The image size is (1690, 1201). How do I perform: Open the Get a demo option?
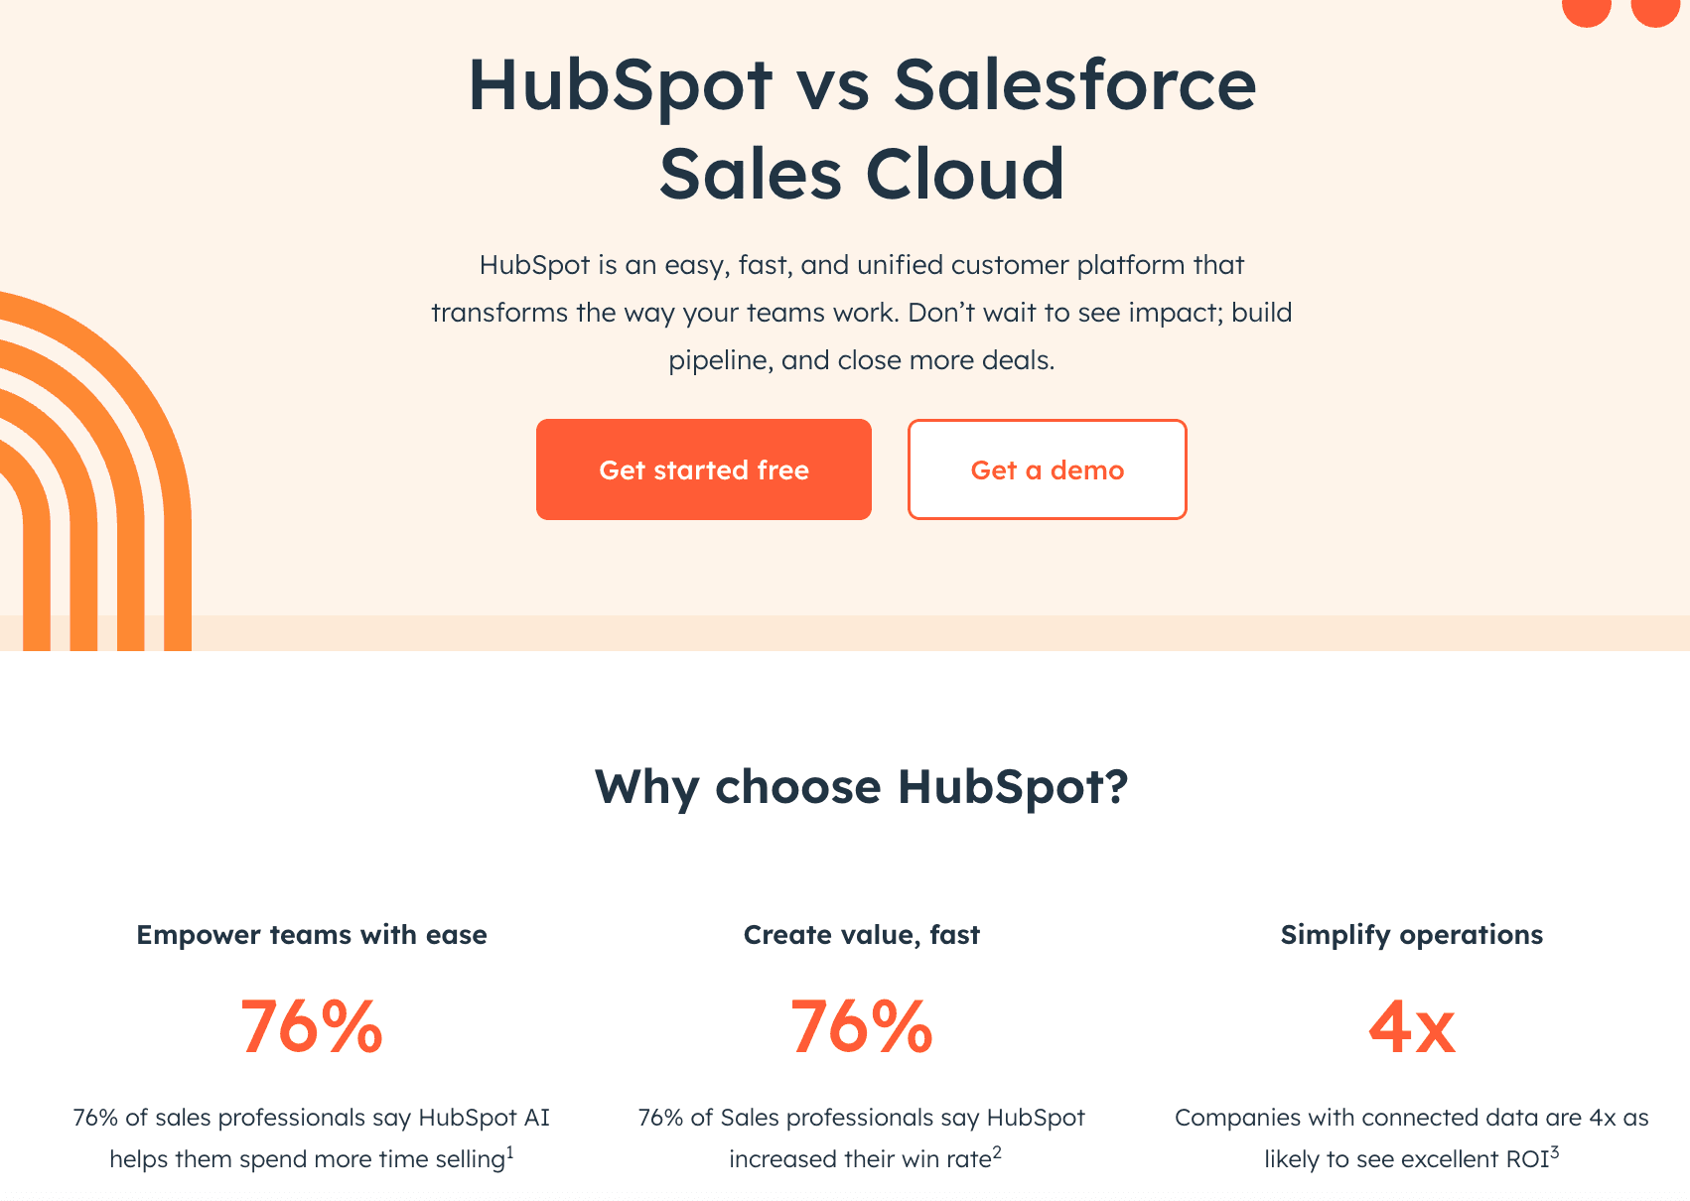point(1047,469)
